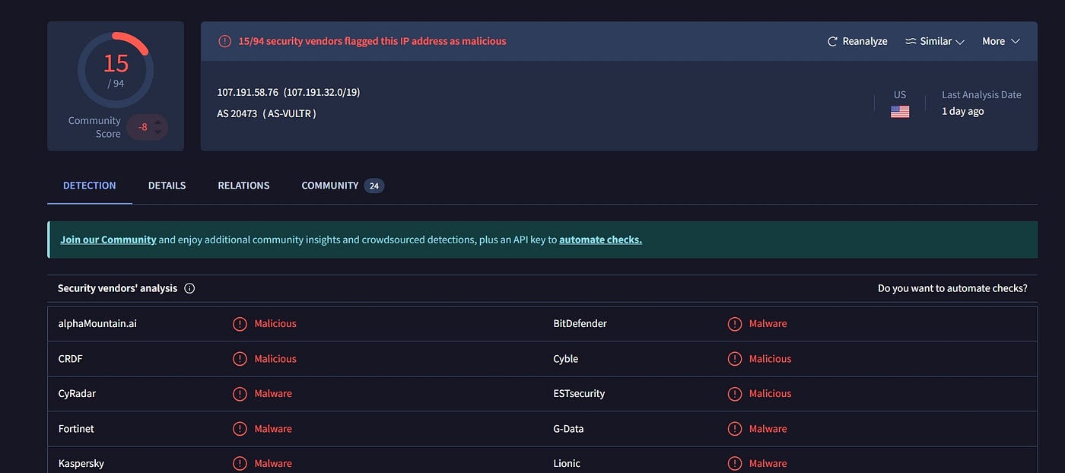Click the Malware verdict for CyRadar
Screen dimensions: 1065x473
[x=273, y=394]
